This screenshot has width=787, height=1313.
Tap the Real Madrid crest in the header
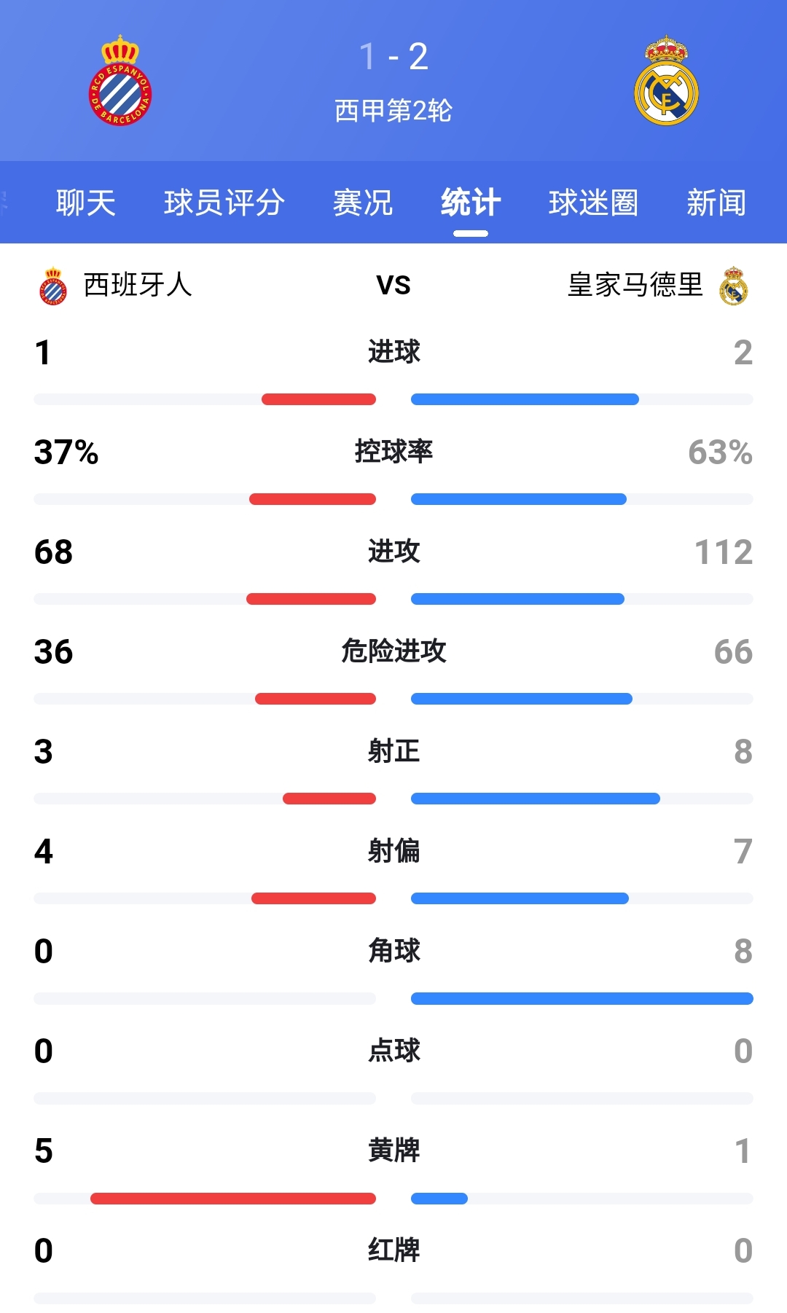(666, 80)
